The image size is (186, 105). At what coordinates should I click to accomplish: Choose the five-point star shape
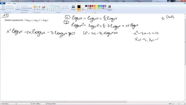point(52,10)
